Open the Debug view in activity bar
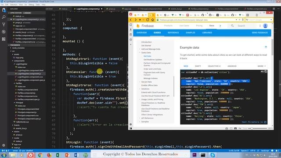The image size is (281, 158). [x=4, y=32]
